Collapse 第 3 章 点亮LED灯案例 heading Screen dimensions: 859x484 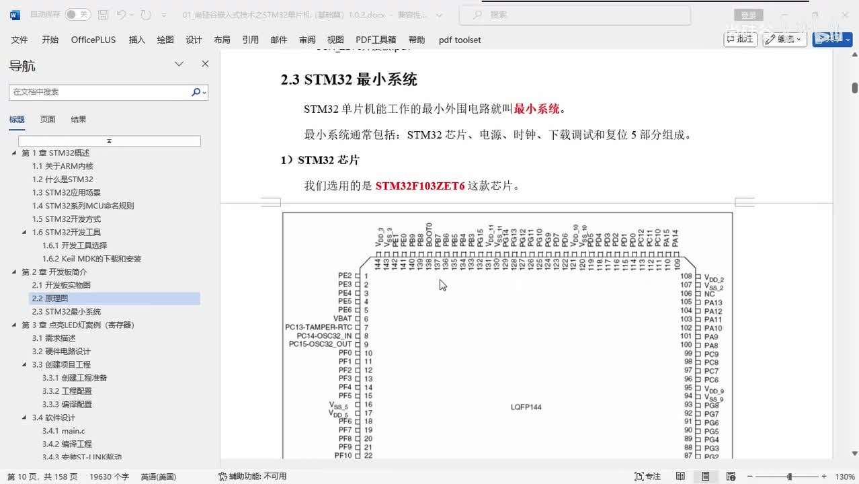[14, 325]
